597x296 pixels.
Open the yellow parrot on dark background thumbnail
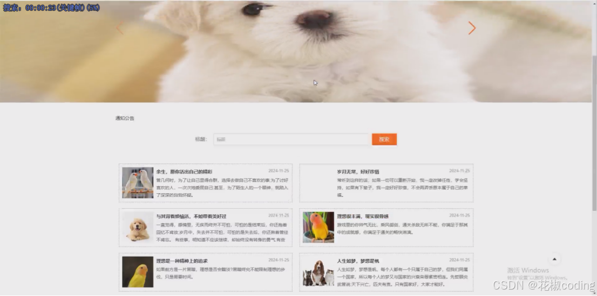pyautogui.click(x=138, y=272)
